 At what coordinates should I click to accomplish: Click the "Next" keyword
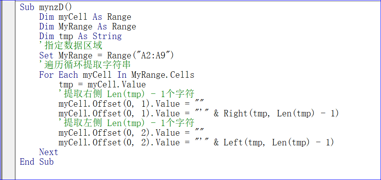[49, 152]
